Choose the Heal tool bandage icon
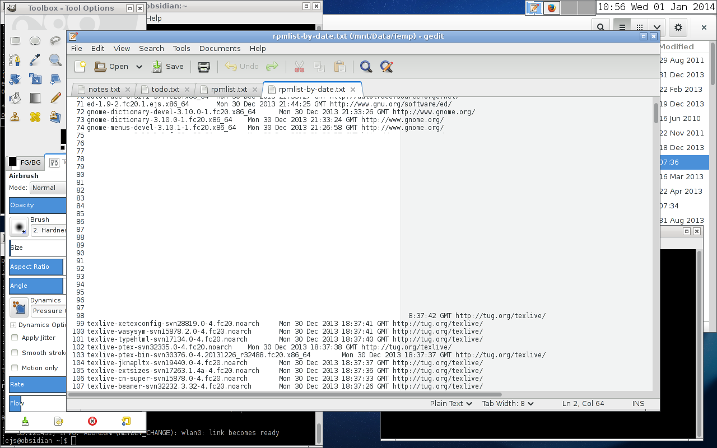 (35, 117)
